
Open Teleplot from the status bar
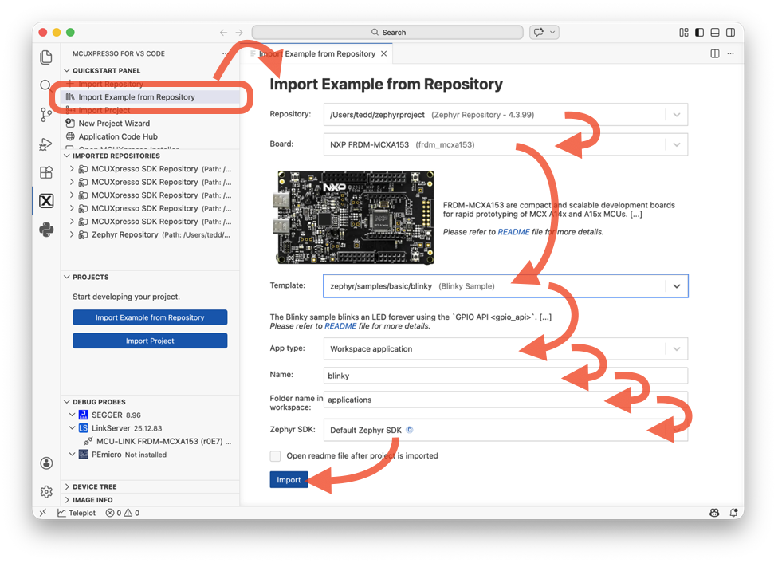(77, 513)
